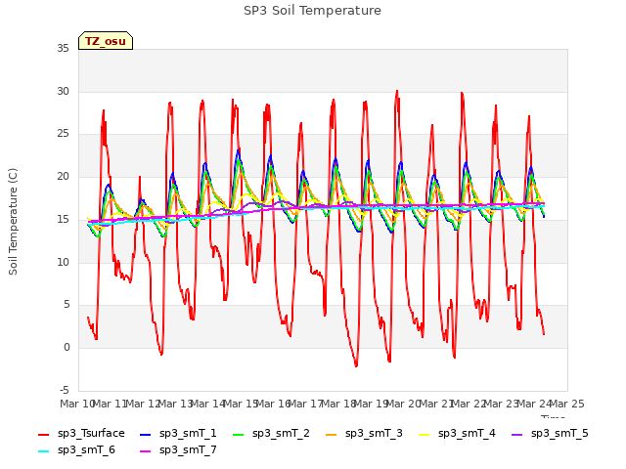Screen dimensions: 626x469
Task: Toggle sp3_smT_3 legend entry
Action: (364, 434)
